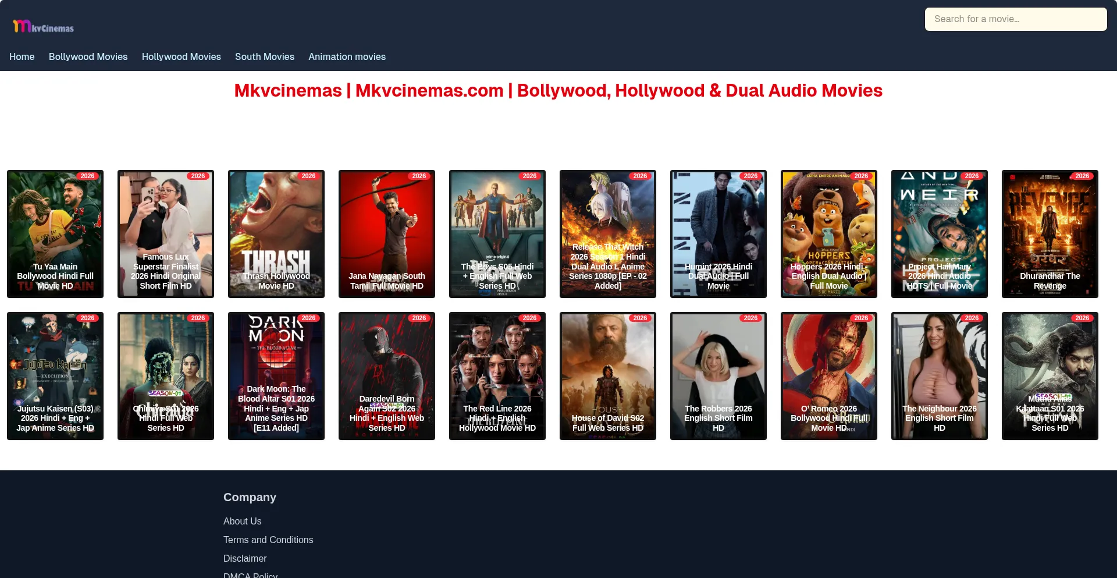Open the About Us footer link
The image size is (1117, 578).
coord(243,521)
